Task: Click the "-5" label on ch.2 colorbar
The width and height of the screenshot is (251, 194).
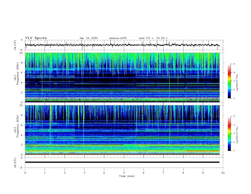Action: click(234, 133)
